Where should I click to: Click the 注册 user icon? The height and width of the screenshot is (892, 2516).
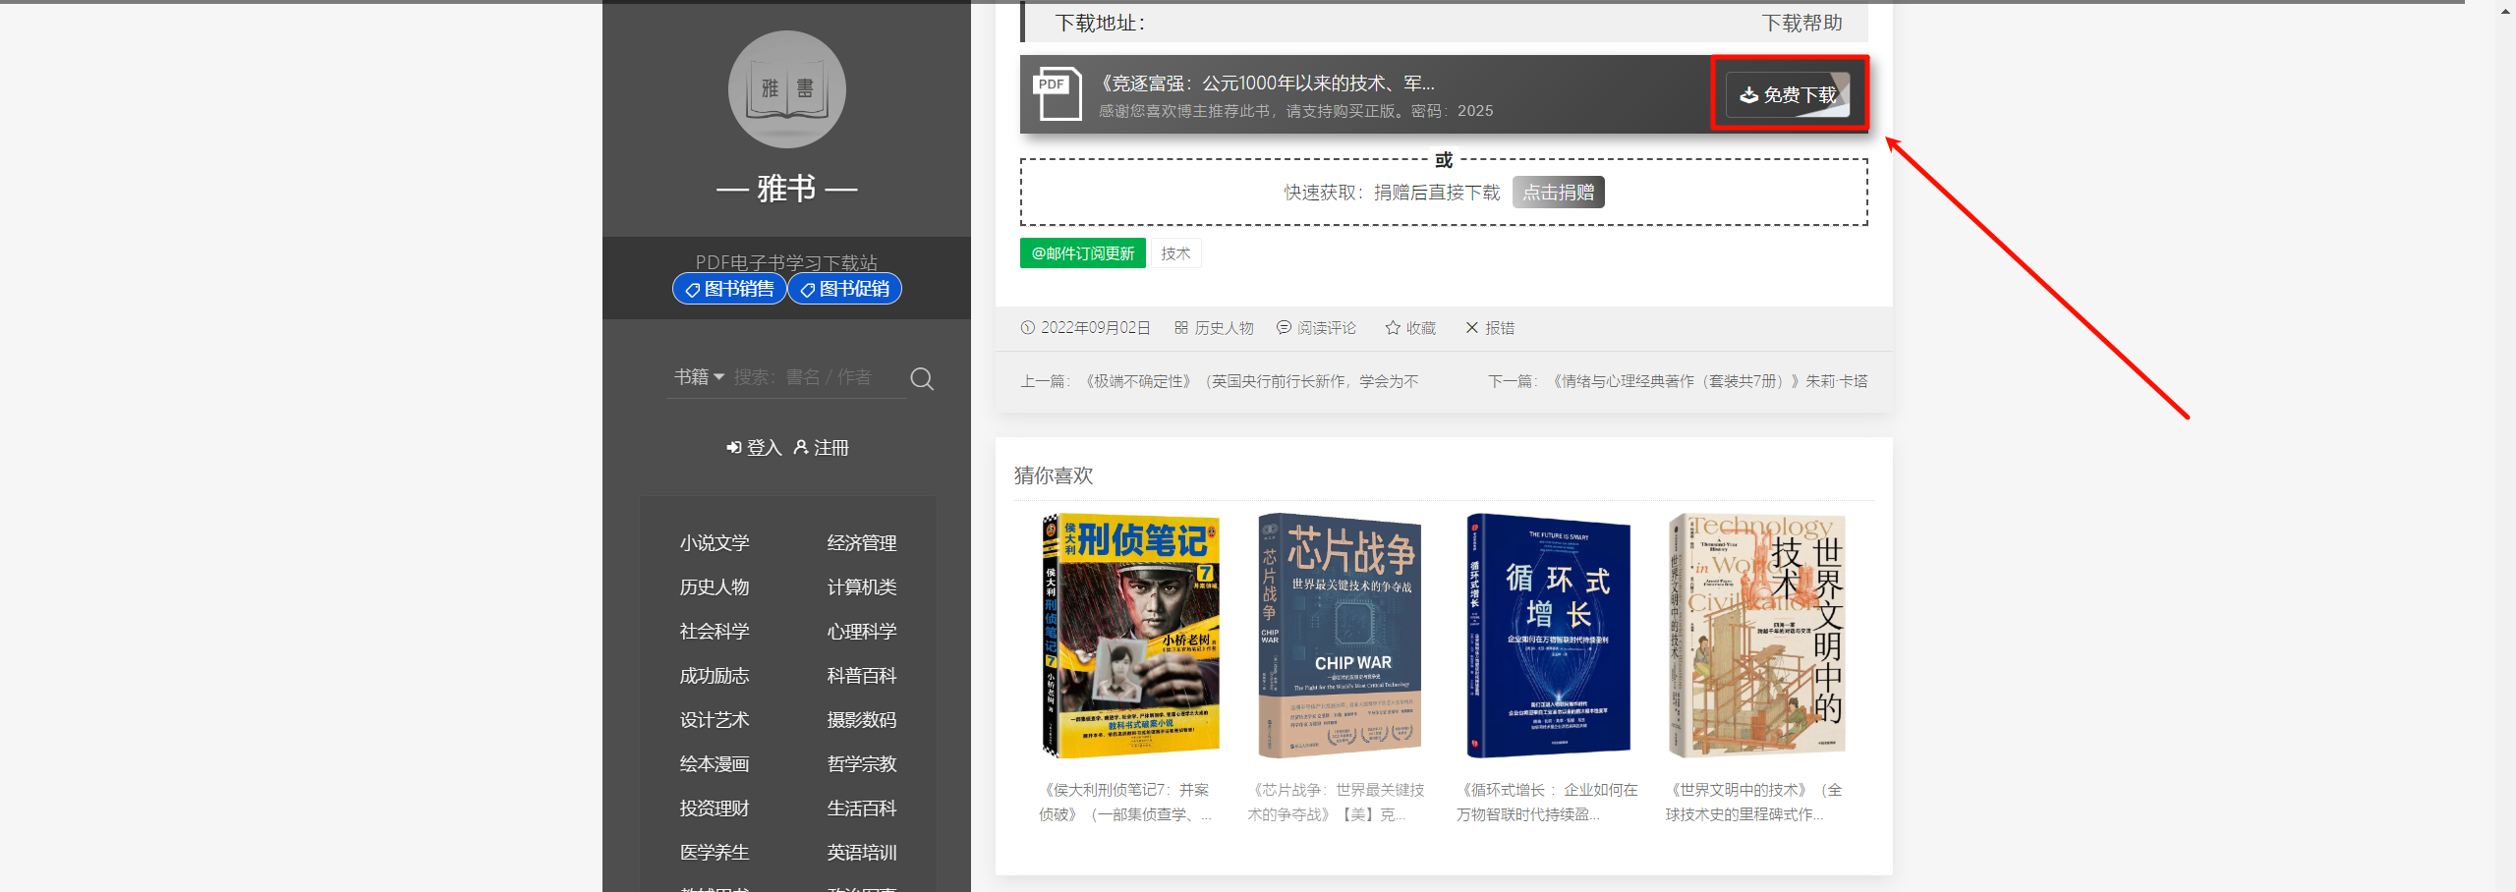tap(801, 448)
